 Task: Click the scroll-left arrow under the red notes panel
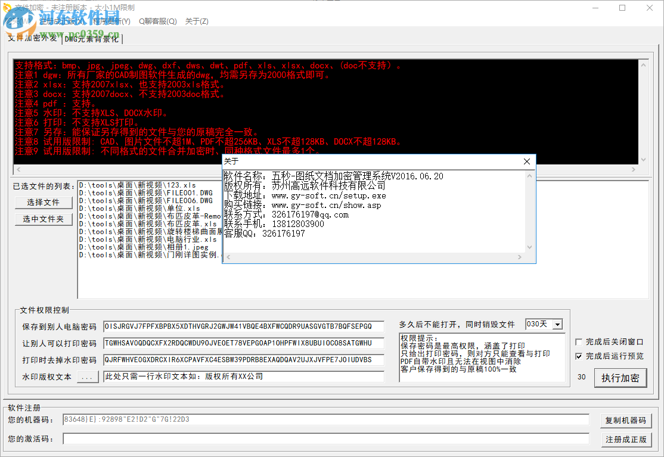point(18,169)
